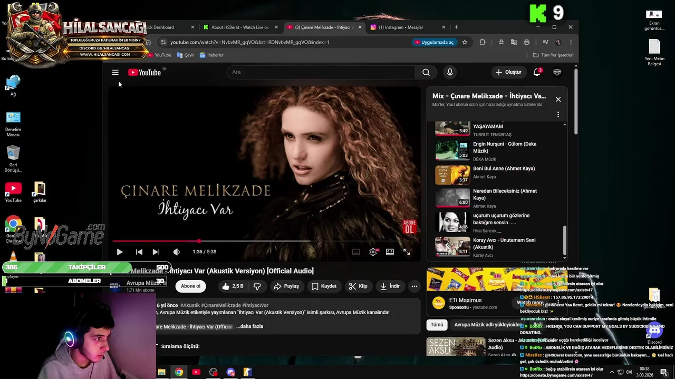Open Chrome three-dot menu
This screenshot has height=379, width=675.
[571, 42]
